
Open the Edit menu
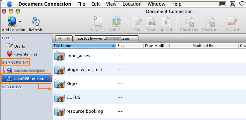pyautogui.click(x=96, y=4)
